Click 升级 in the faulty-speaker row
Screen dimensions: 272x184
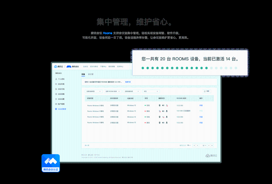(x=201, y=117)
